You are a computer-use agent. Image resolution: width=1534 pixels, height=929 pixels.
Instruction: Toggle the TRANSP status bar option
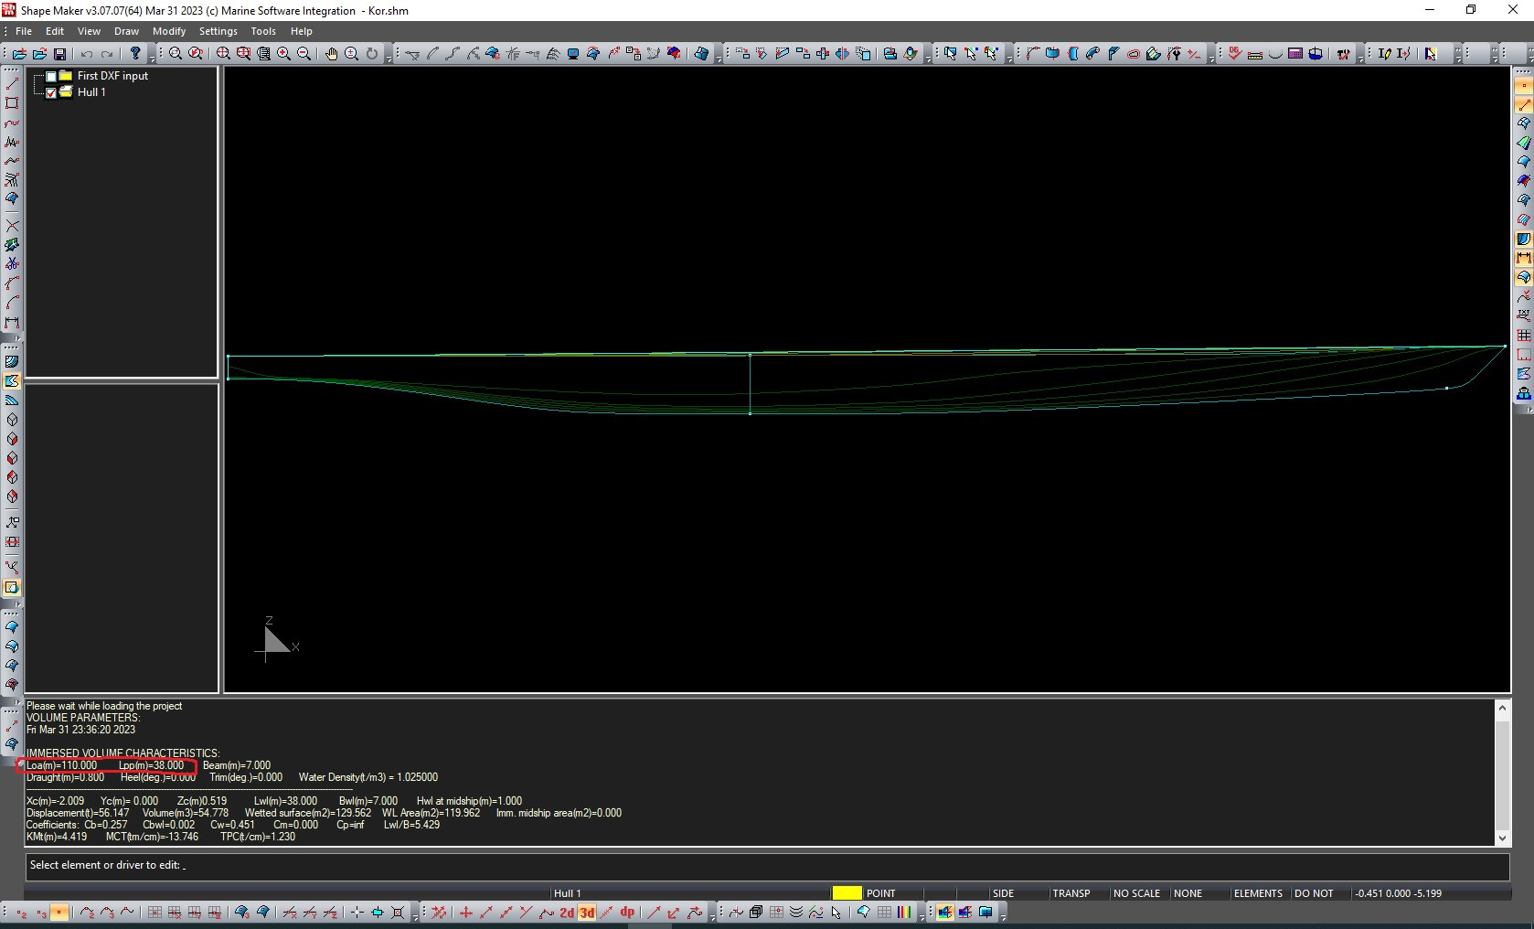[x=1071, y=893]
